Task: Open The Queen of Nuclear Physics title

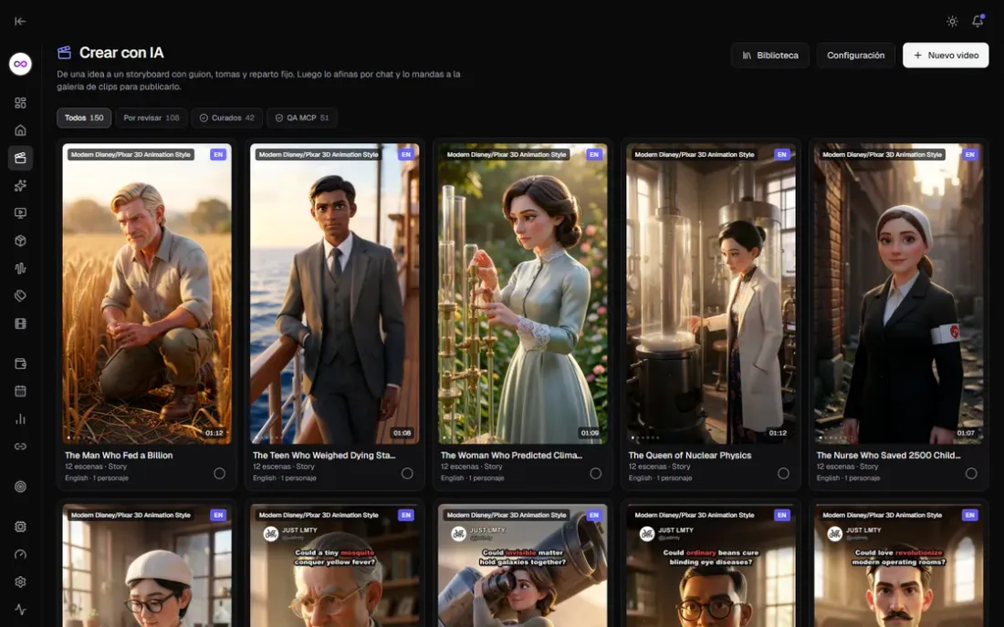Action: click(690, 455)
